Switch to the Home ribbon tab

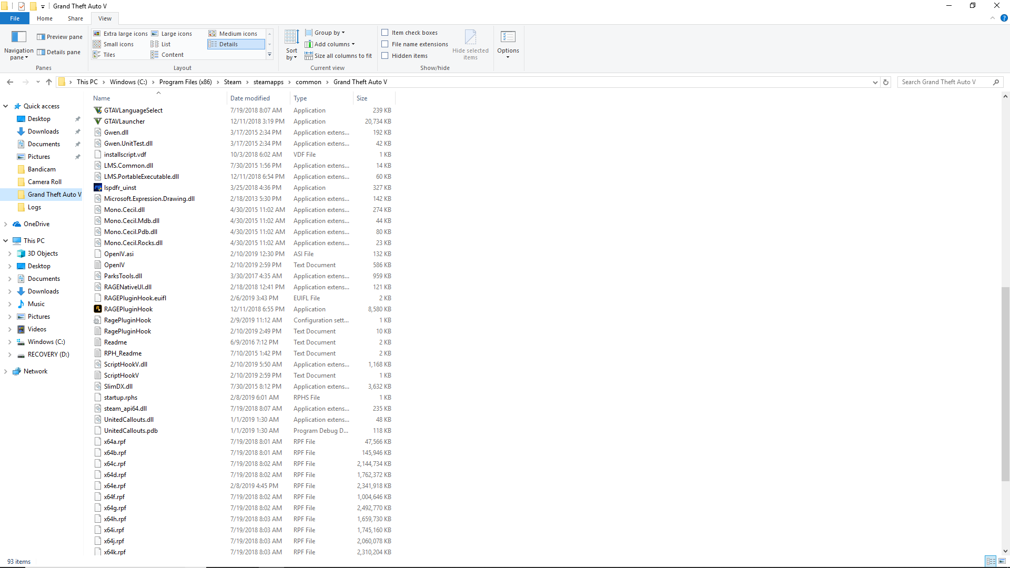click(45, 18)
